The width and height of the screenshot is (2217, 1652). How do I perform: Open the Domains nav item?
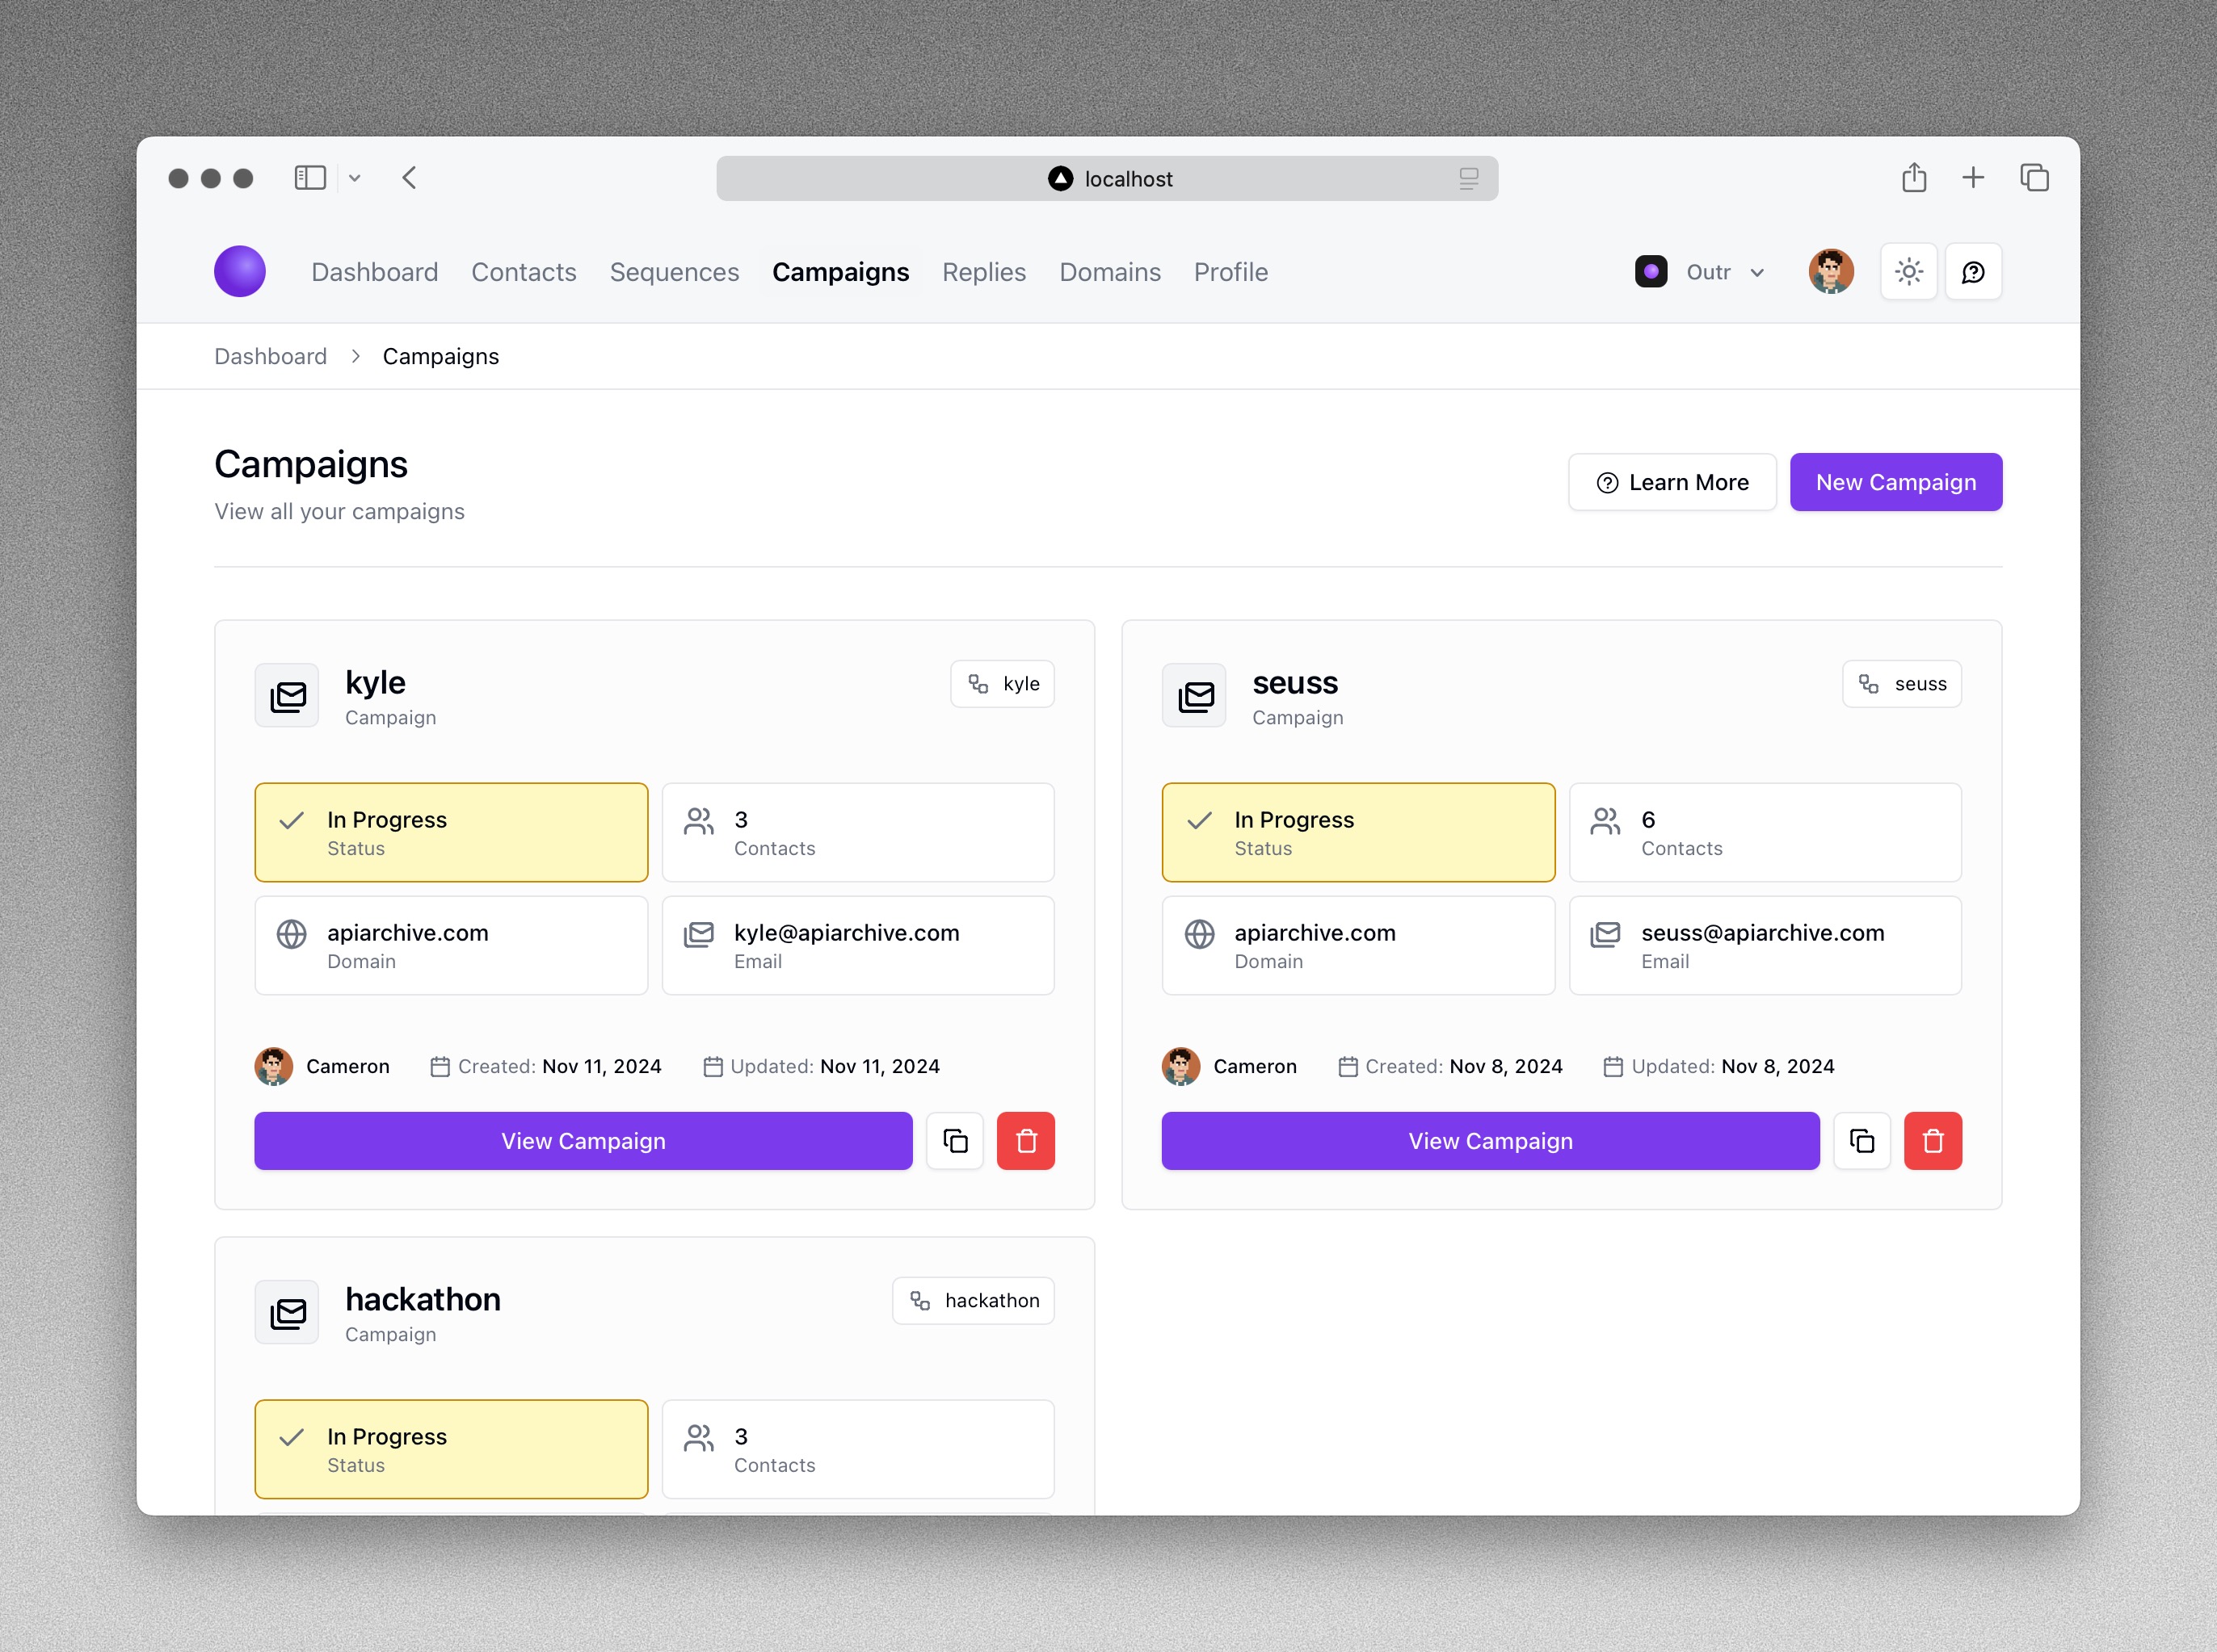click(1109, 272)
